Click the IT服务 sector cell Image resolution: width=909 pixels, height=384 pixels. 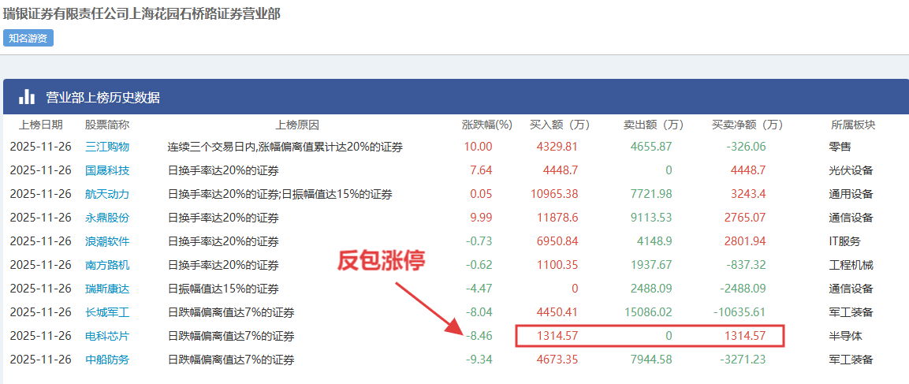pyautogui.click(x=845, y=241)
